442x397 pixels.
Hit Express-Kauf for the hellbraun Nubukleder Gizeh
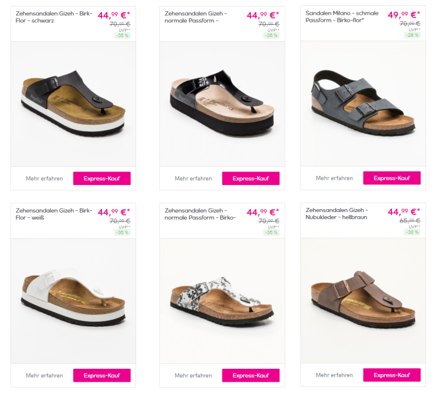click(x=391, y=375)
